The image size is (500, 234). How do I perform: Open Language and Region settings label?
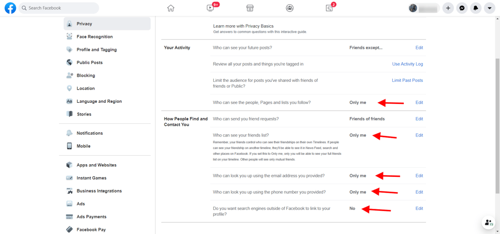[x=99, y=101]
